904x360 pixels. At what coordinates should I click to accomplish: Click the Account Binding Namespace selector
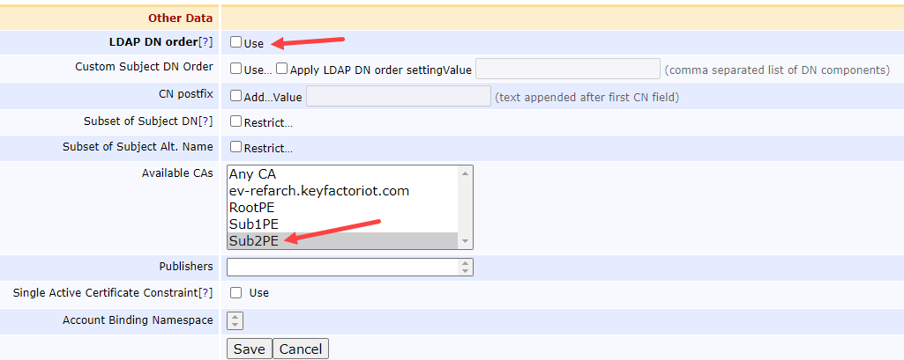(235, 321)
